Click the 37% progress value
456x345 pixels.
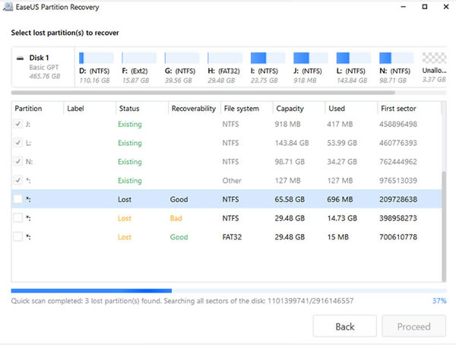coord(439,301)
